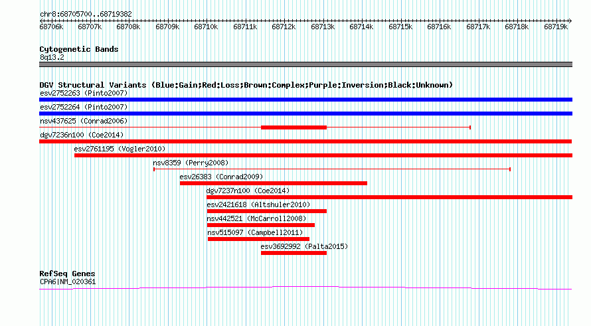Click the nsv8359 (Perry2008) label
The width and height of the screenshot is (591, 326).
[191, 163]
